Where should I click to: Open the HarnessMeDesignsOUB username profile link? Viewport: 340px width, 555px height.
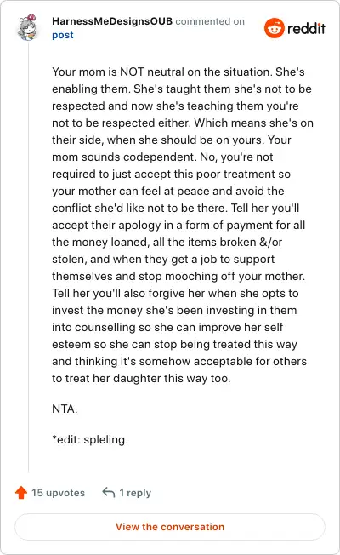[x=112, y=21]
